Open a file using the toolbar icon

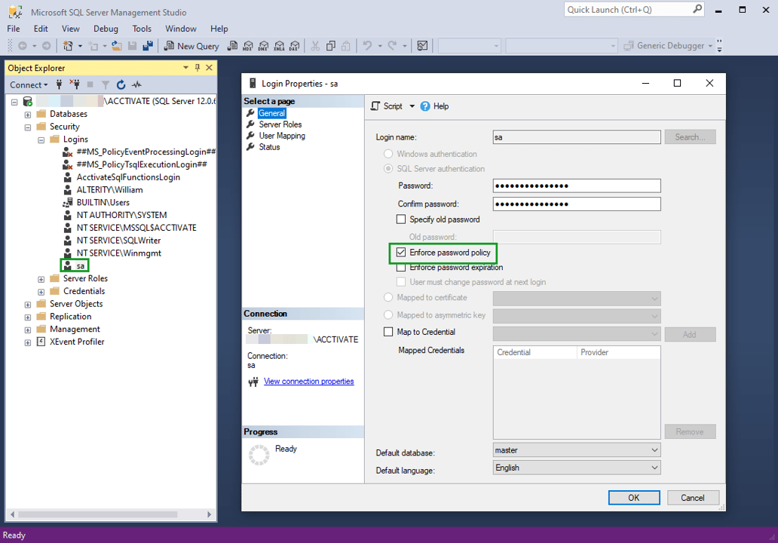click(116, 46)
